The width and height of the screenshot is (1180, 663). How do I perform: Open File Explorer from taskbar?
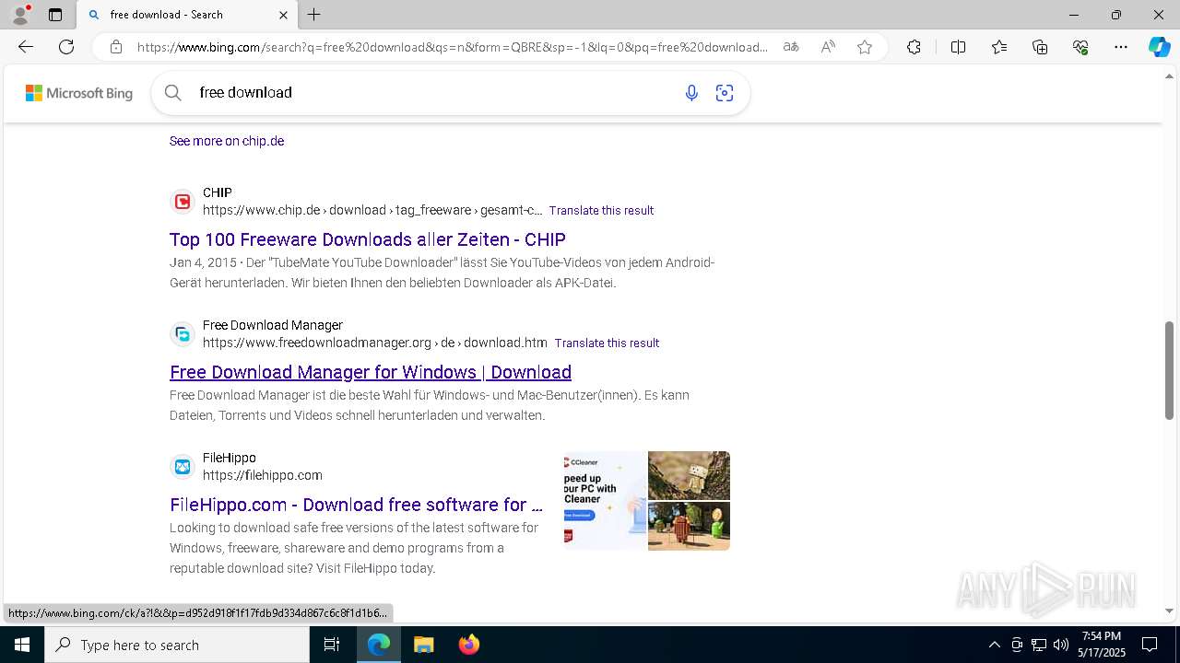(x=423, y=645)
